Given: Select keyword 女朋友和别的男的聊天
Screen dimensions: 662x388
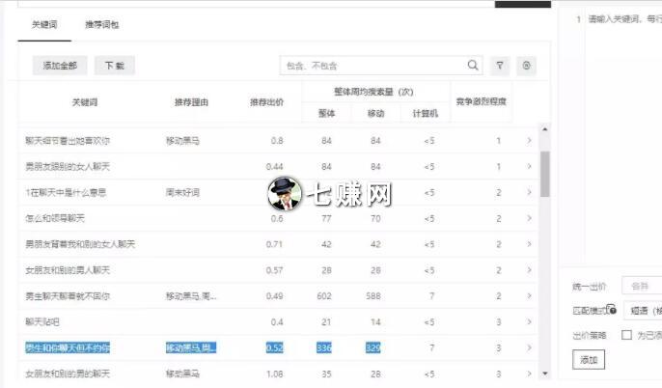Looking at the screenshot, I should [x=68, y=374].
